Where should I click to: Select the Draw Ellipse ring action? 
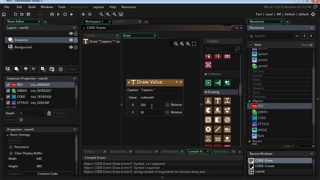pyautogui.click(x=208, y=129)
